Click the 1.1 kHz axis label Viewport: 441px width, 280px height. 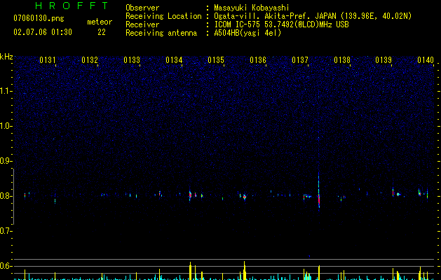[x=6, y=91]
